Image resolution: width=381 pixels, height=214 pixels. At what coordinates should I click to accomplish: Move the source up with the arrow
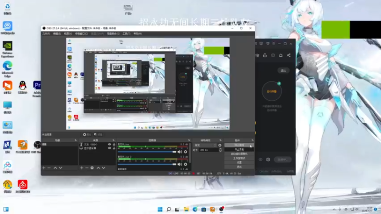click(x=99, y=168)
